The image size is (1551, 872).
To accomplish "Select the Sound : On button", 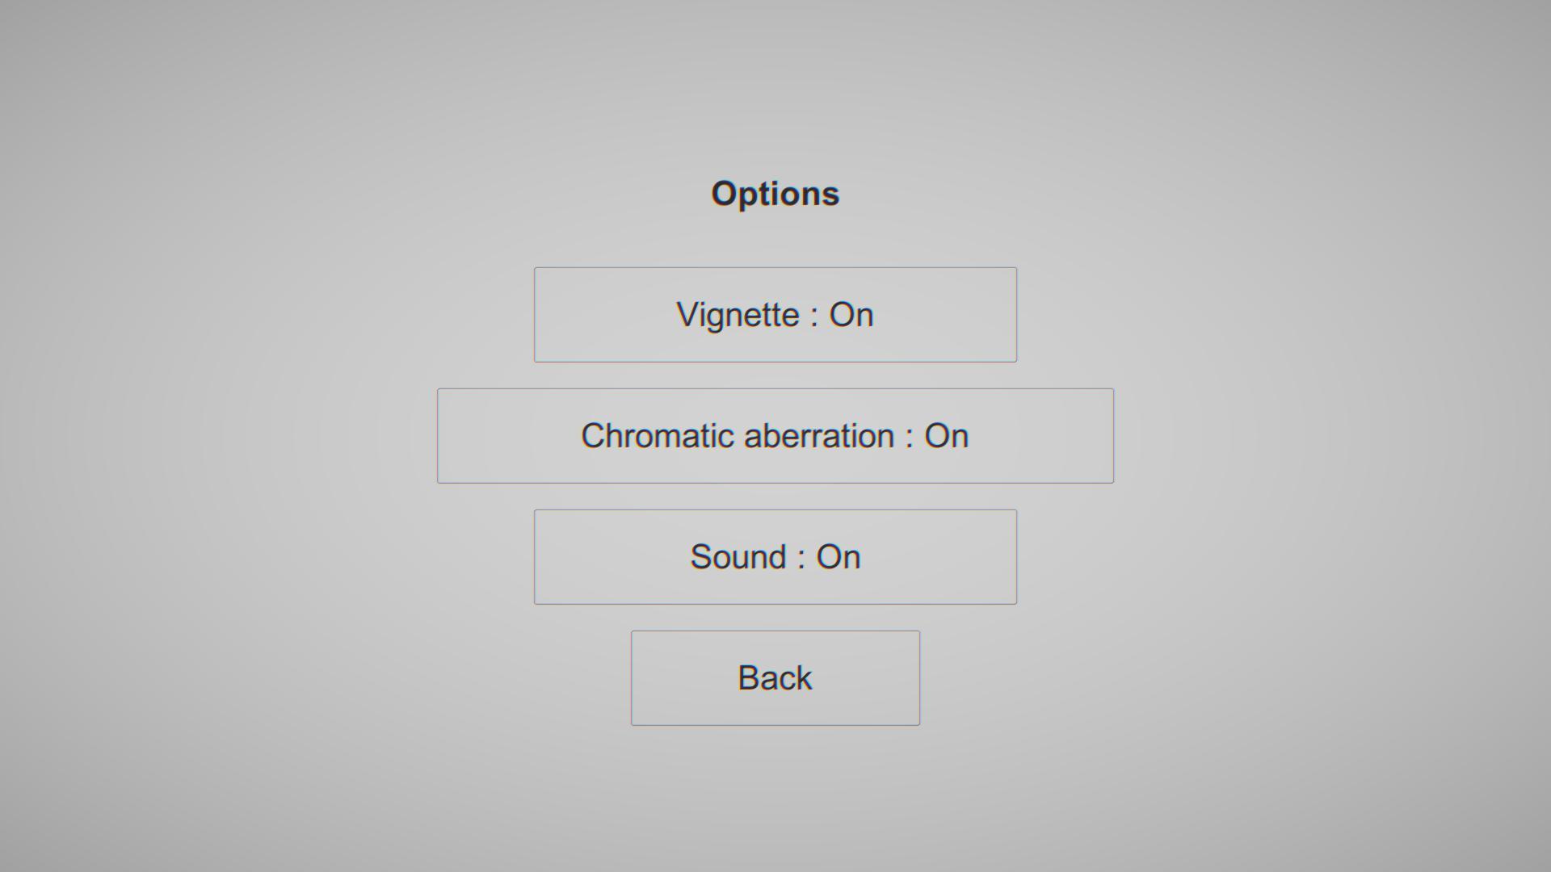I will coord(775,557).
